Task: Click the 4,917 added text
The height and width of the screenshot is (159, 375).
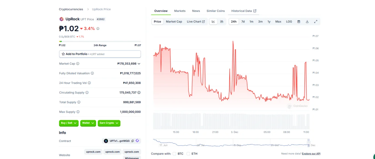Action: [97, 54]
